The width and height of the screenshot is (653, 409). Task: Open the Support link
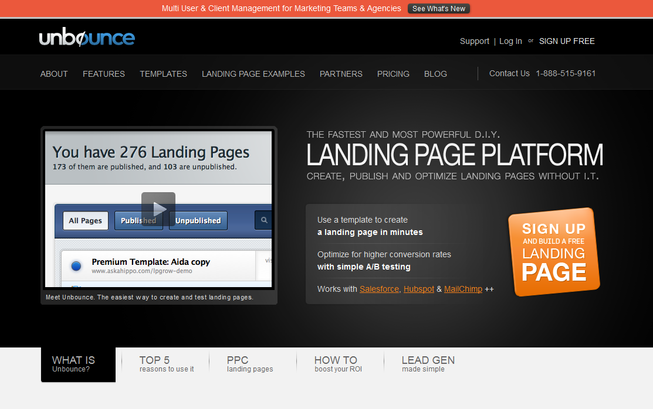[x=474, y=41]
